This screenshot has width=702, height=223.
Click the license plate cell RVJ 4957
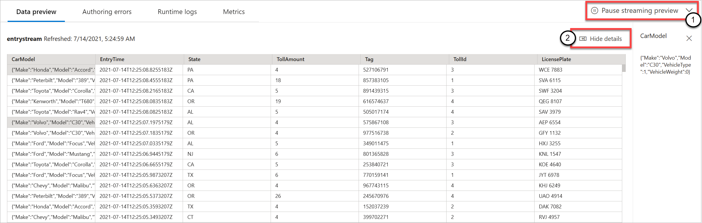tap(549, 217)
